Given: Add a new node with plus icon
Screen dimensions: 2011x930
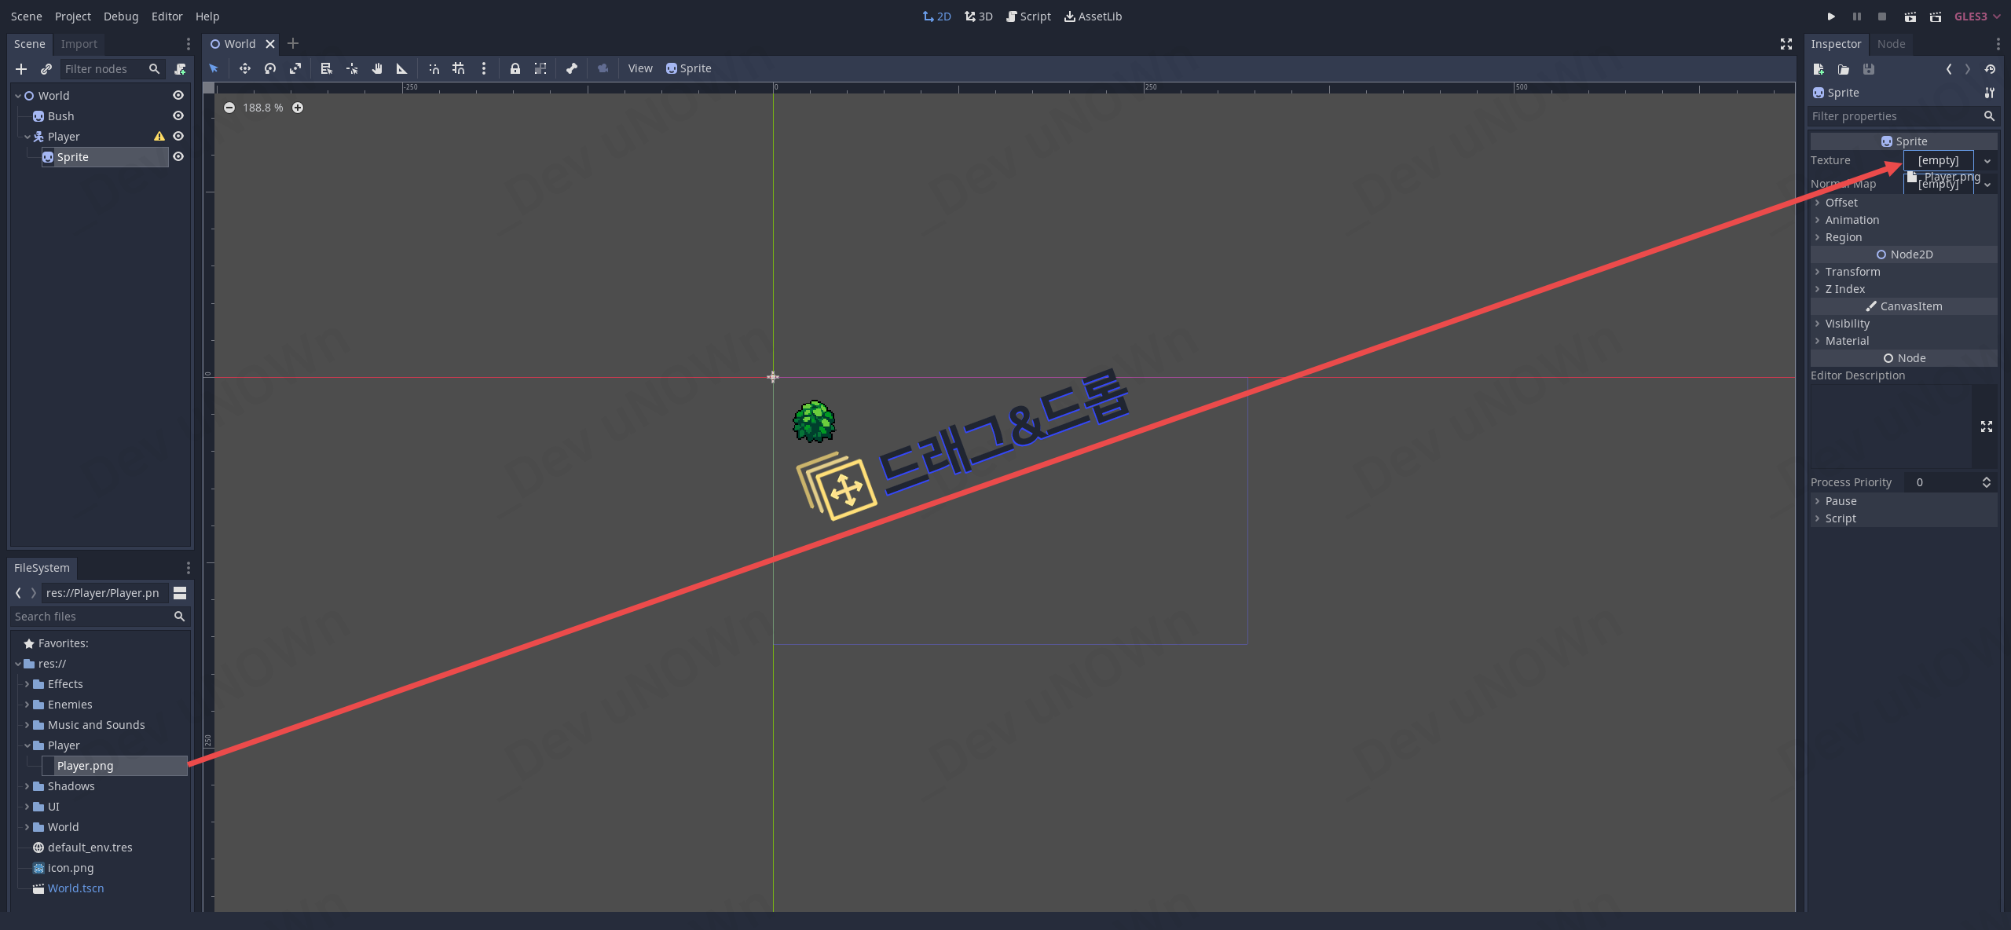Looking at the screenshot, I should tap(21, 69).
